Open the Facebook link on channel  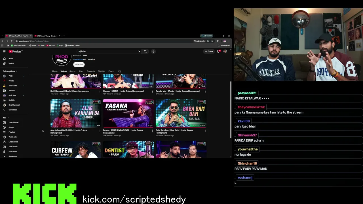click(79, 59)
